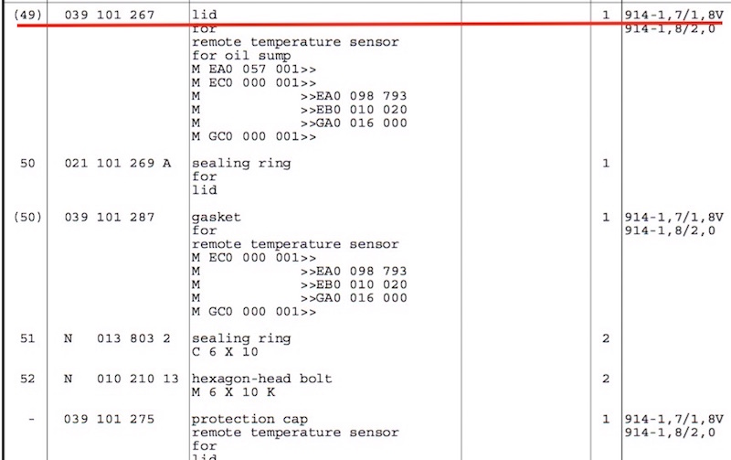Click the quantity value for part 021 101 269 A
This screenshot has height=460, width=731.
tap(605, 164)
